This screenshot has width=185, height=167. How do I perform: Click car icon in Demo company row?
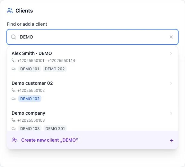13,128
